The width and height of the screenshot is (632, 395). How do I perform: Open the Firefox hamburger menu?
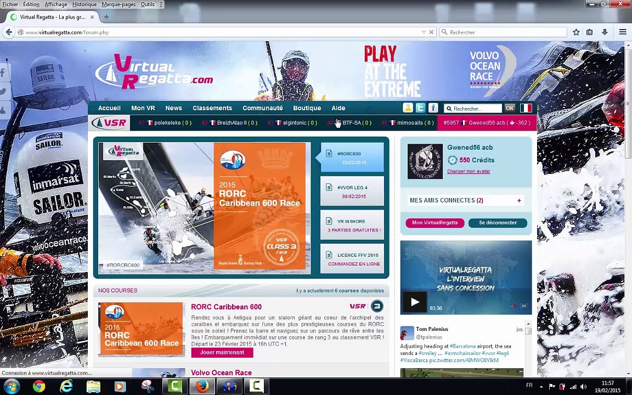[x=623, y=32]
